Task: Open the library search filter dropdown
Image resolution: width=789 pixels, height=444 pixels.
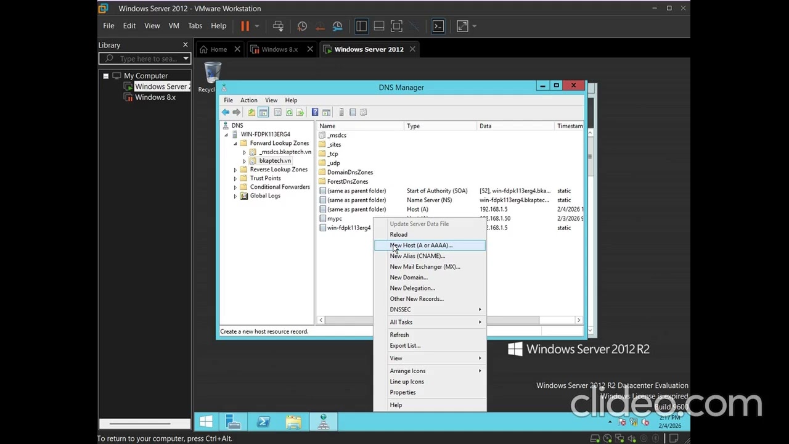Action: tap(186, 59)
